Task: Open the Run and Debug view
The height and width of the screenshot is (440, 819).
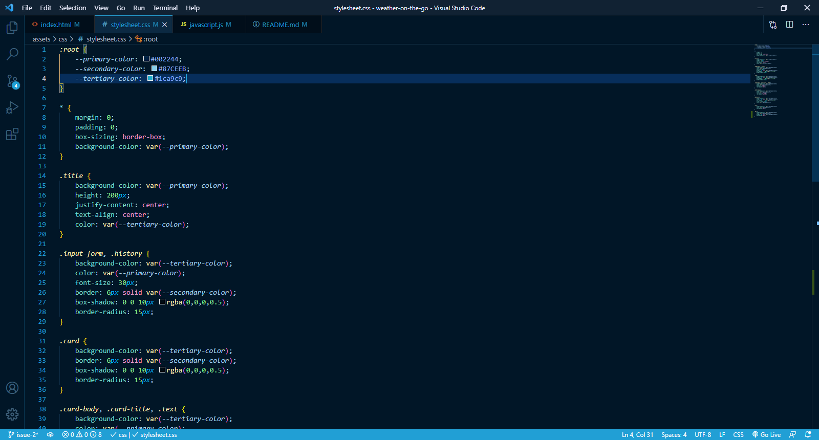Action: click(x=12, y=107)
